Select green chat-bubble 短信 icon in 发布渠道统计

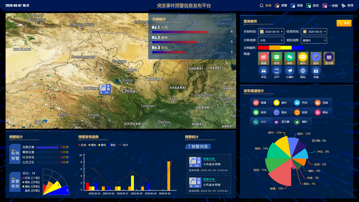click(256, 112)
